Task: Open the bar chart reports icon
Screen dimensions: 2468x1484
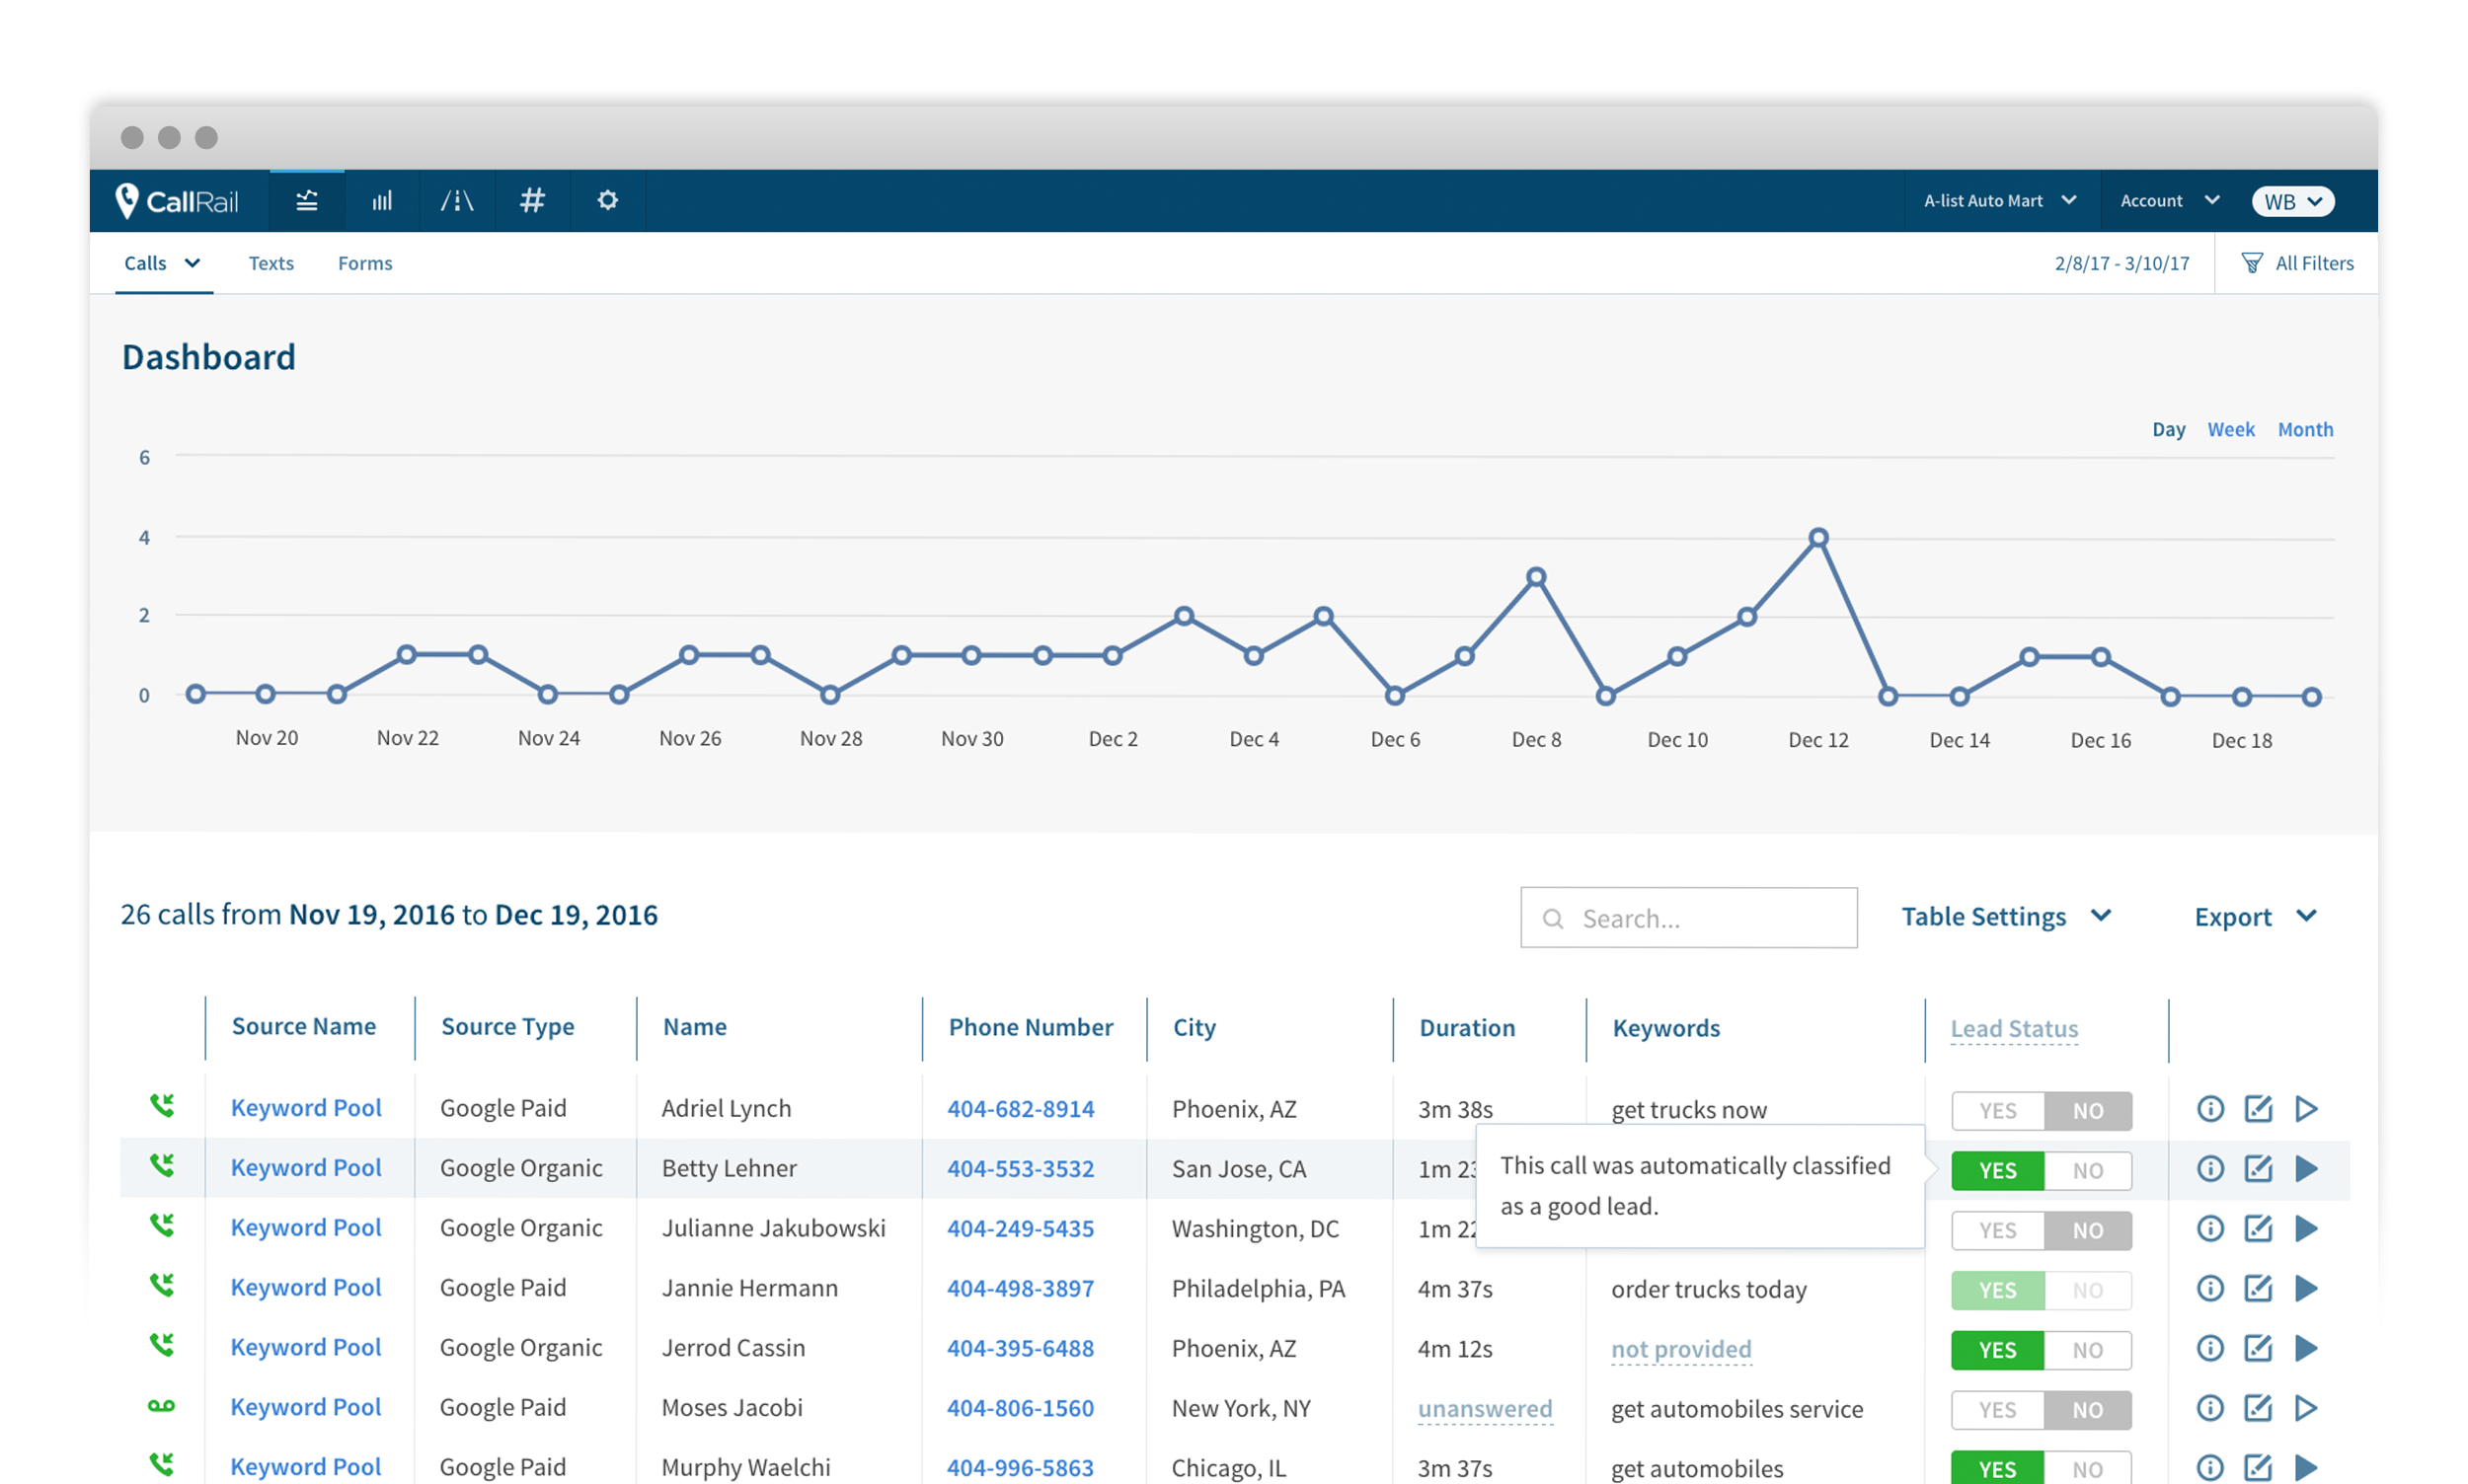Action: tap(382, 201)
